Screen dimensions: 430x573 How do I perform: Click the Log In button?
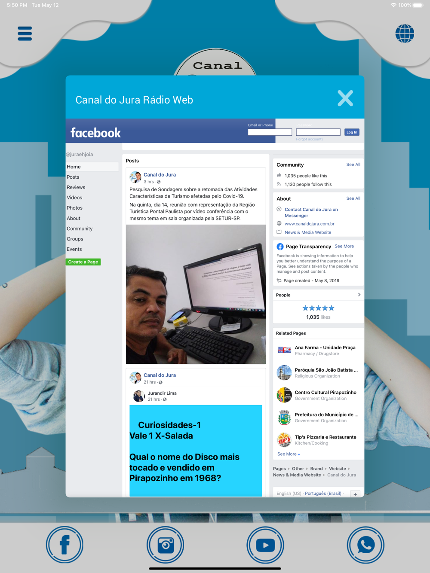tap(352, 132)
